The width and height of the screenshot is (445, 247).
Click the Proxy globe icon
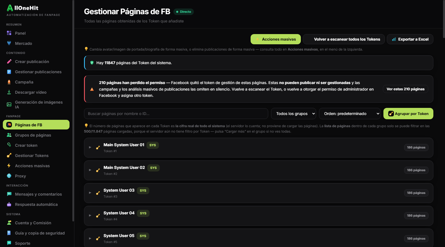pos(9,176)
